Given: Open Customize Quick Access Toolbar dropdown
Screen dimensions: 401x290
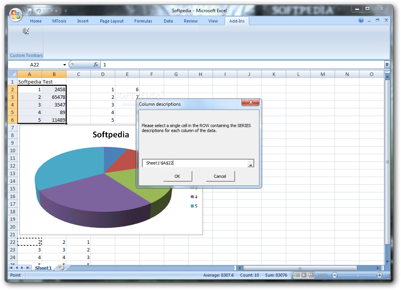Looking at the screenshot, I should click(x=66, y=11).
